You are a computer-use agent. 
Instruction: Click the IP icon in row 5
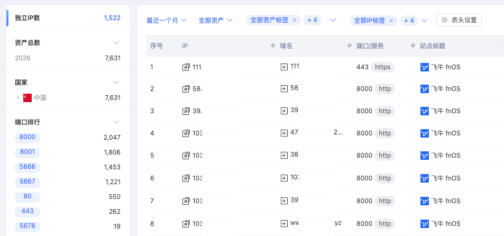tap(186, 156)
